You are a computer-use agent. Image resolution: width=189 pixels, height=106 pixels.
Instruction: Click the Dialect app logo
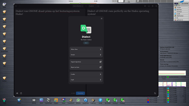(86, 29)
